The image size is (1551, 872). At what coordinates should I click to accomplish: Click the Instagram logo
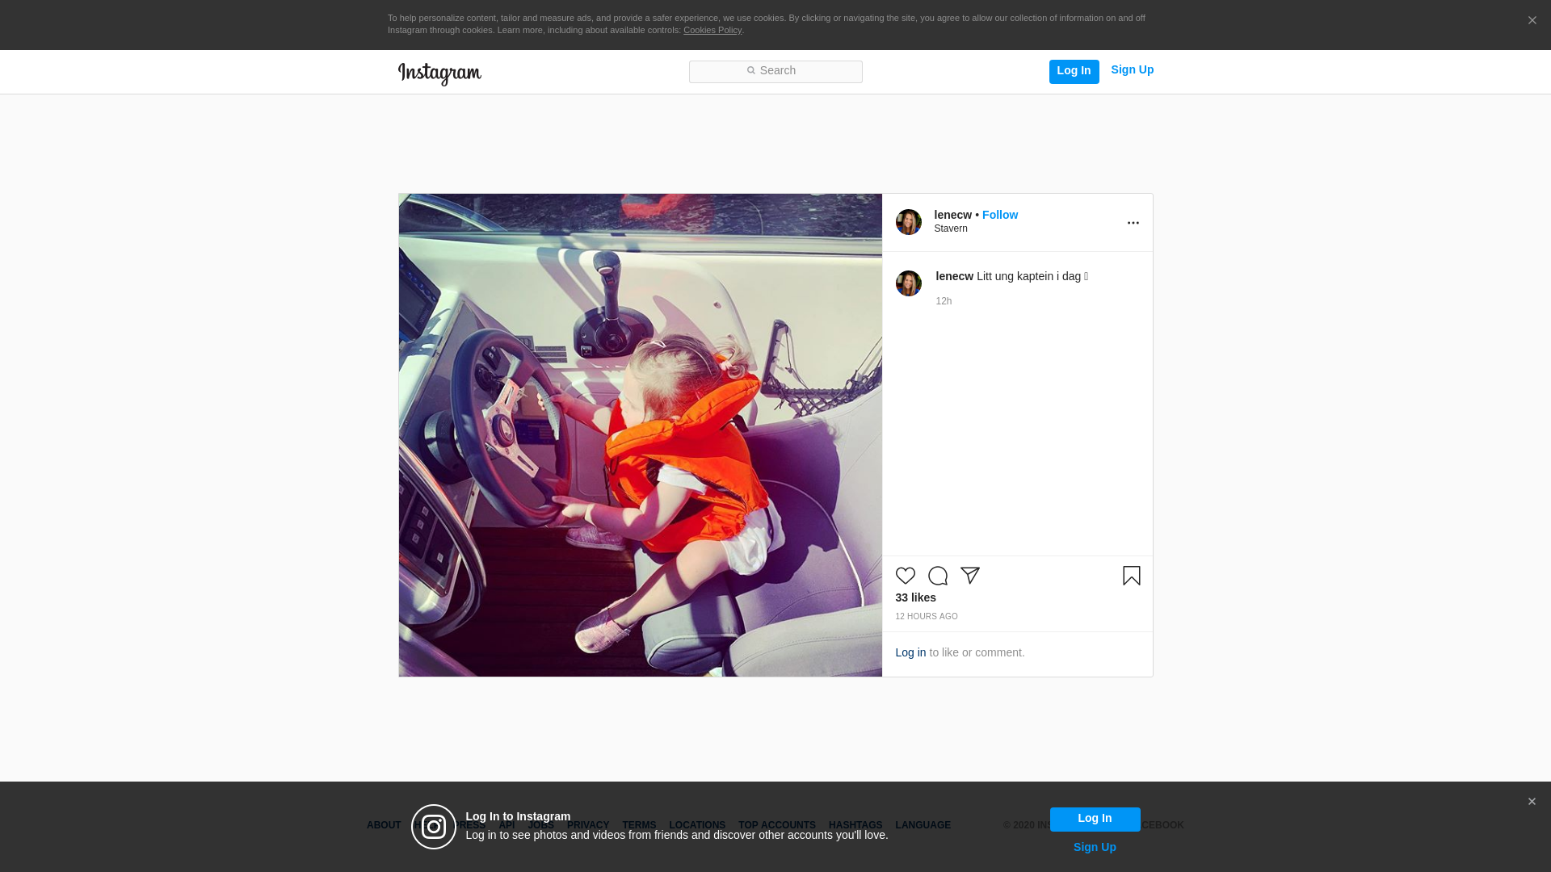(x=439, y=73)
